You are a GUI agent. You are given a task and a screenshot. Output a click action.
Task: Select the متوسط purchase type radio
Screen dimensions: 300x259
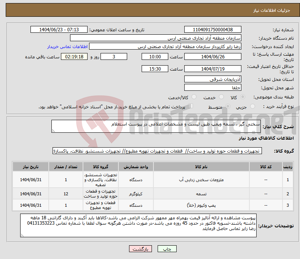coord(228,106)
